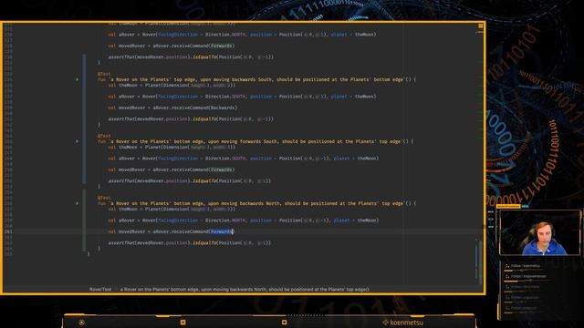Click the streamer webcam thumbnail

click(x=539, y=232)
